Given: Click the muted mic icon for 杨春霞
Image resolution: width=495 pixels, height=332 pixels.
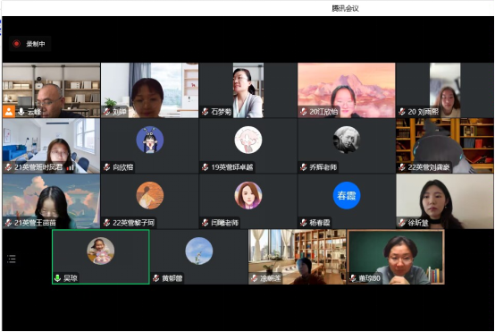Looking at the screenshot, I should coord(304,223).
